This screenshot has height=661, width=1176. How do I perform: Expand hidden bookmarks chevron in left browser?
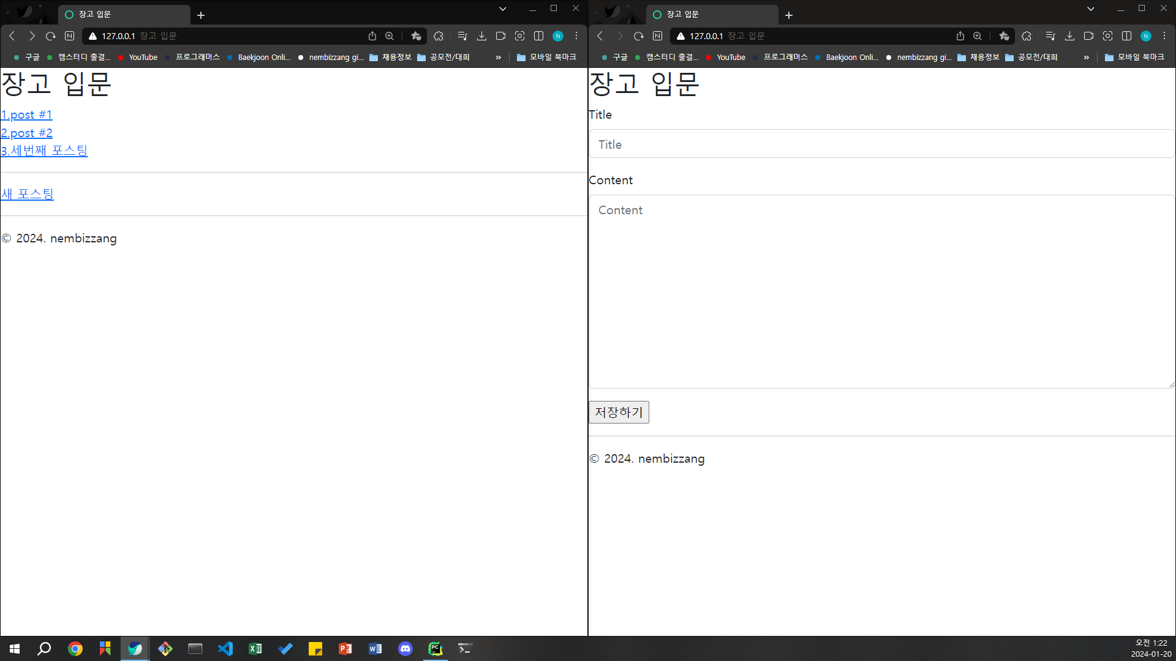pos(498,58)
